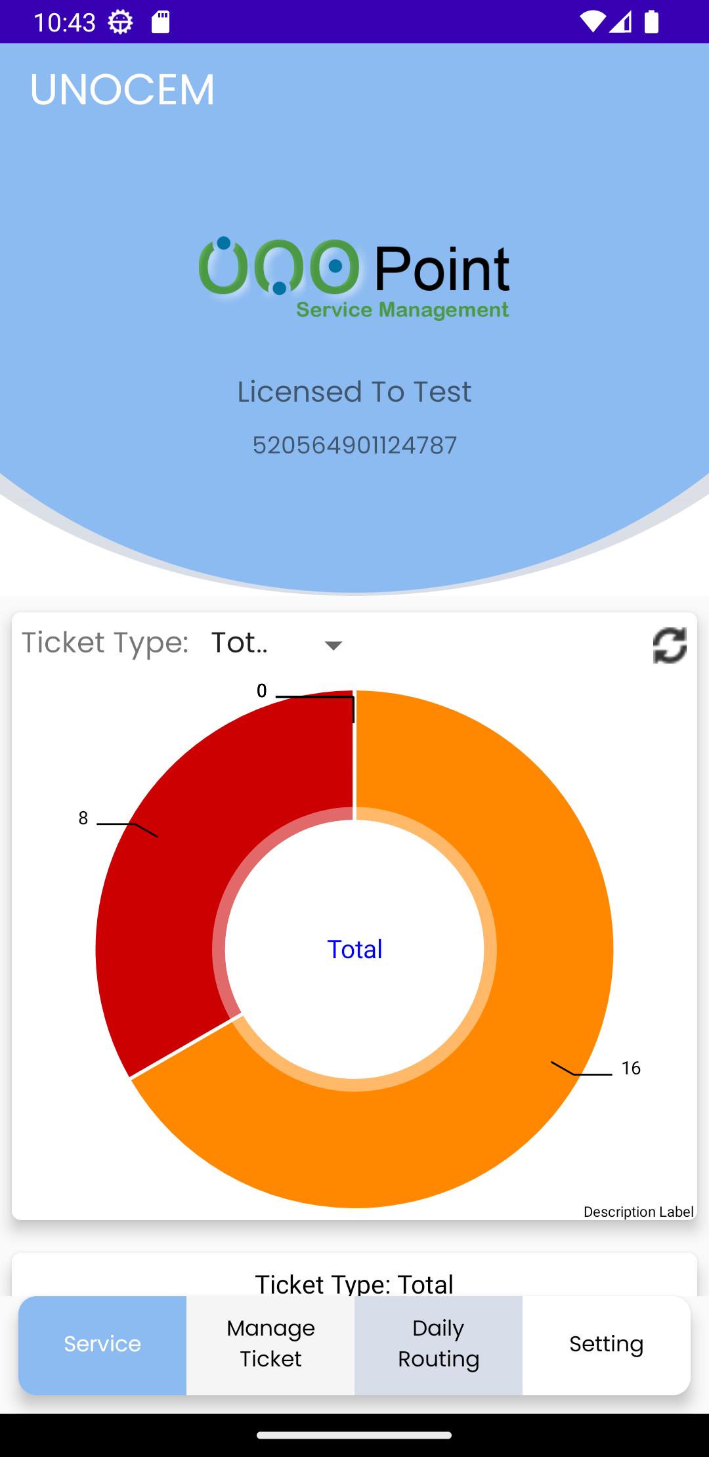Image resolution: width=709 pixels, height=1457 pixels.
Task: Tap the 8 value chart label
Action: [83, 818]
